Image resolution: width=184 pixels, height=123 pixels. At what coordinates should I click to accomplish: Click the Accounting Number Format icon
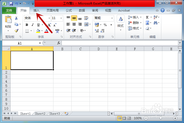tap(97, 25)
